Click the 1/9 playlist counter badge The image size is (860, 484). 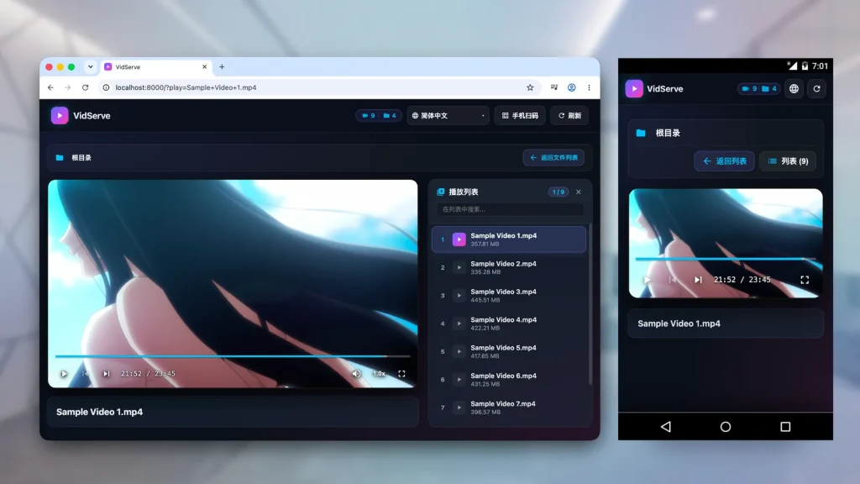point(558,192)
